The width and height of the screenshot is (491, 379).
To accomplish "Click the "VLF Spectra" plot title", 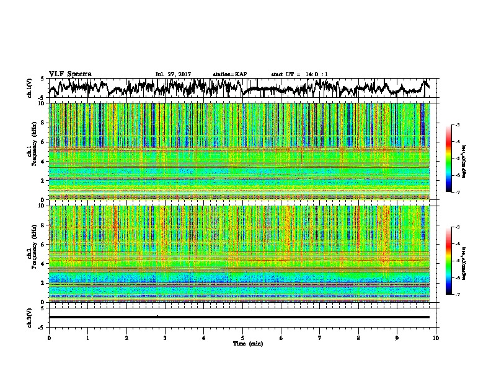I will coord(70,74).
